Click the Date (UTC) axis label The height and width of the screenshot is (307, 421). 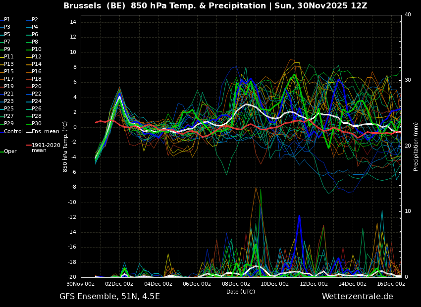pyautogui.click(x=241, y=292)
